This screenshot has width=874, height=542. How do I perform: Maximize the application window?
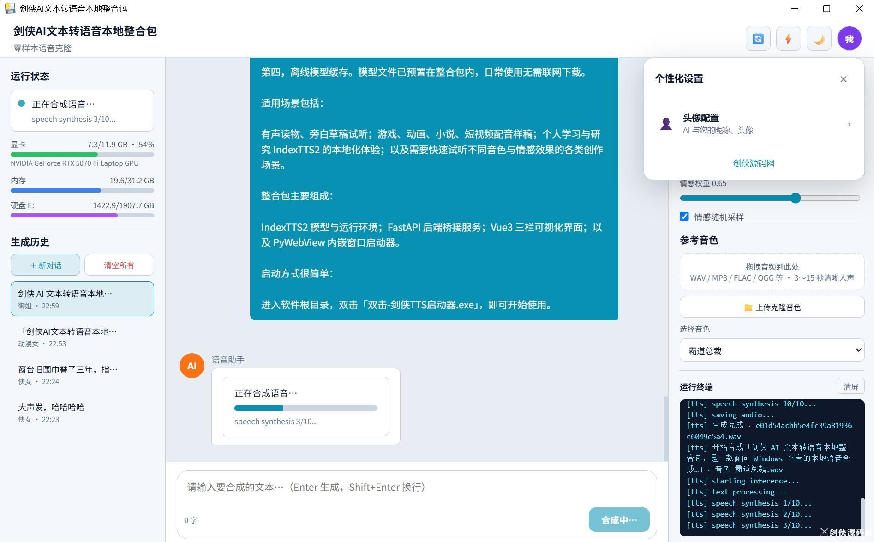pos(826,9)
